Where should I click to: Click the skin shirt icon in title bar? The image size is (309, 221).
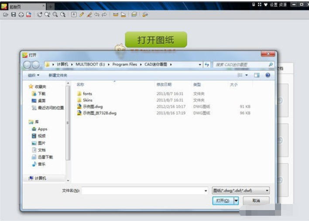click(266, 4)
